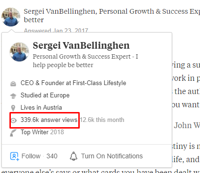The width and height of the screenshot is (200, 173).
Task: Click the location pin icon beside Lives in Austria
Action: [x=13, y=108]
